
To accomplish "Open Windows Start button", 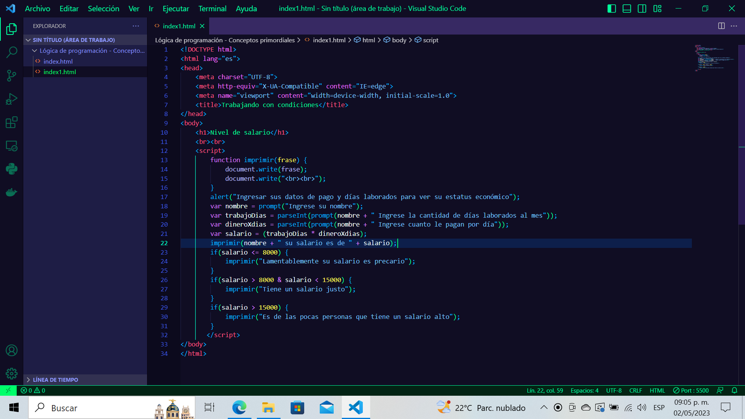I will 14,407.
